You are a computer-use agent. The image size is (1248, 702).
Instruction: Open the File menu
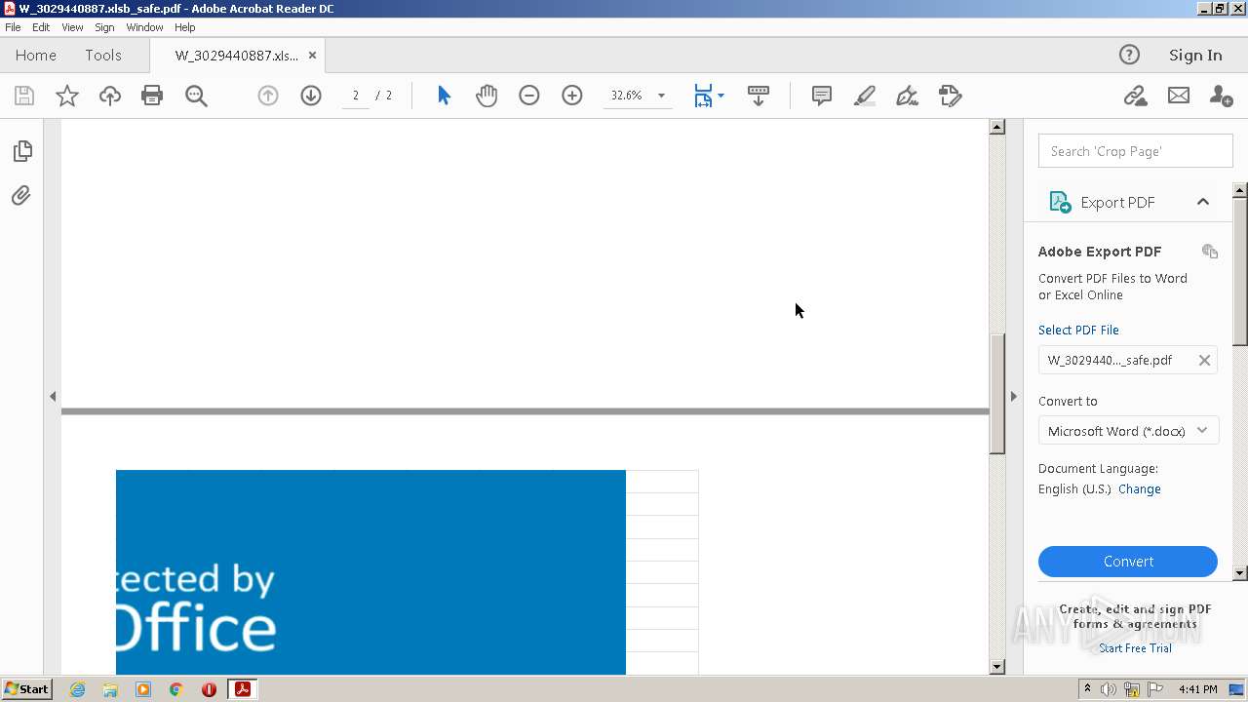click(x=13, y=27)
